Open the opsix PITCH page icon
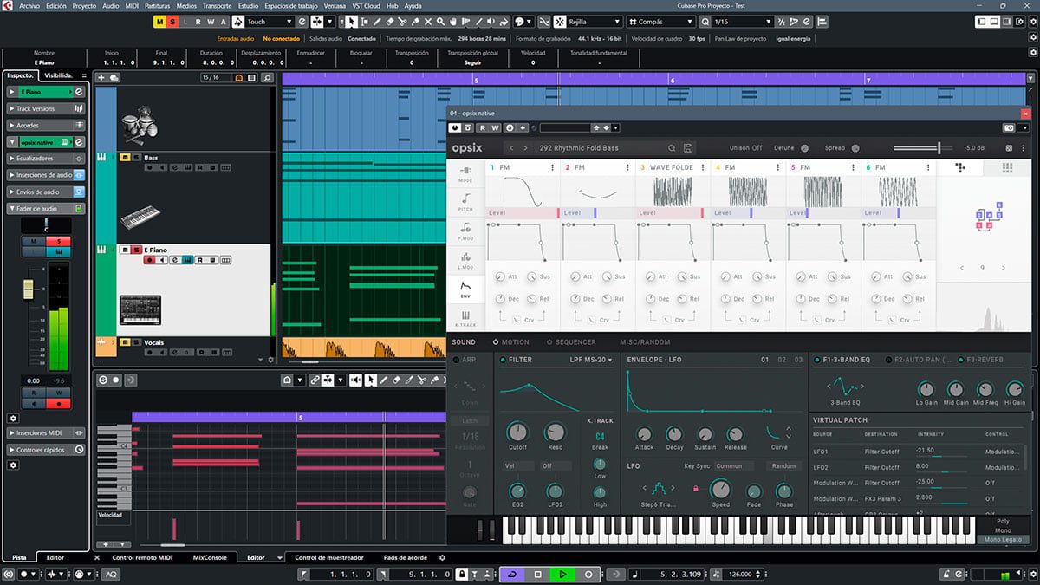1040x585 pixels. [465, 202]
